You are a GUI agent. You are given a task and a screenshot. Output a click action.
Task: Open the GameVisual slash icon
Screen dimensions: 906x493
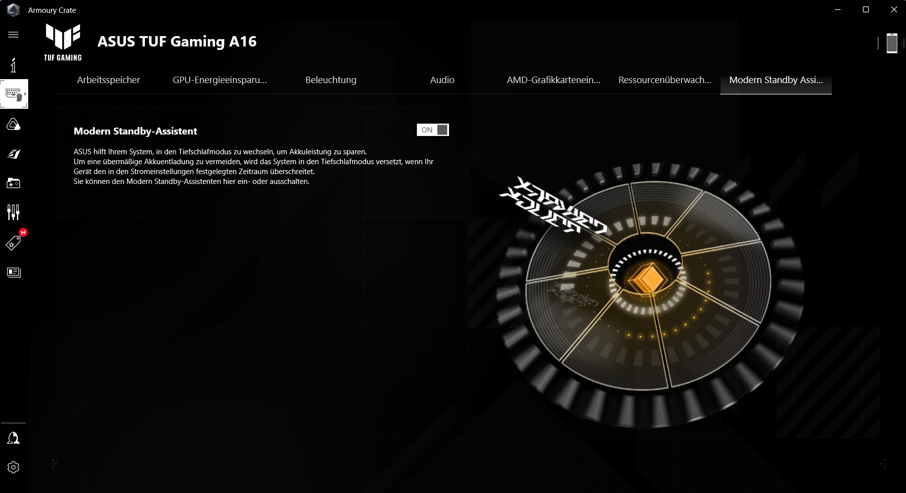coord(13,154)
